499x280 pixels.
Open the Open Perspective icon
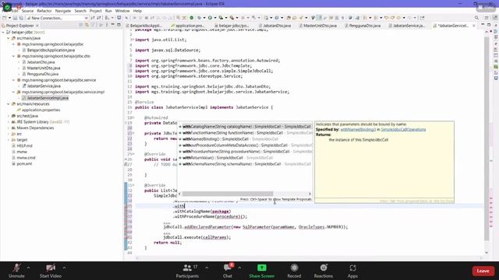(487, 18)
